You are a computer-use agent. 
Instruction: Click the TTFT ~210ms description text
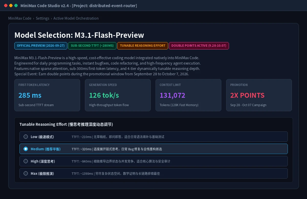118,137
